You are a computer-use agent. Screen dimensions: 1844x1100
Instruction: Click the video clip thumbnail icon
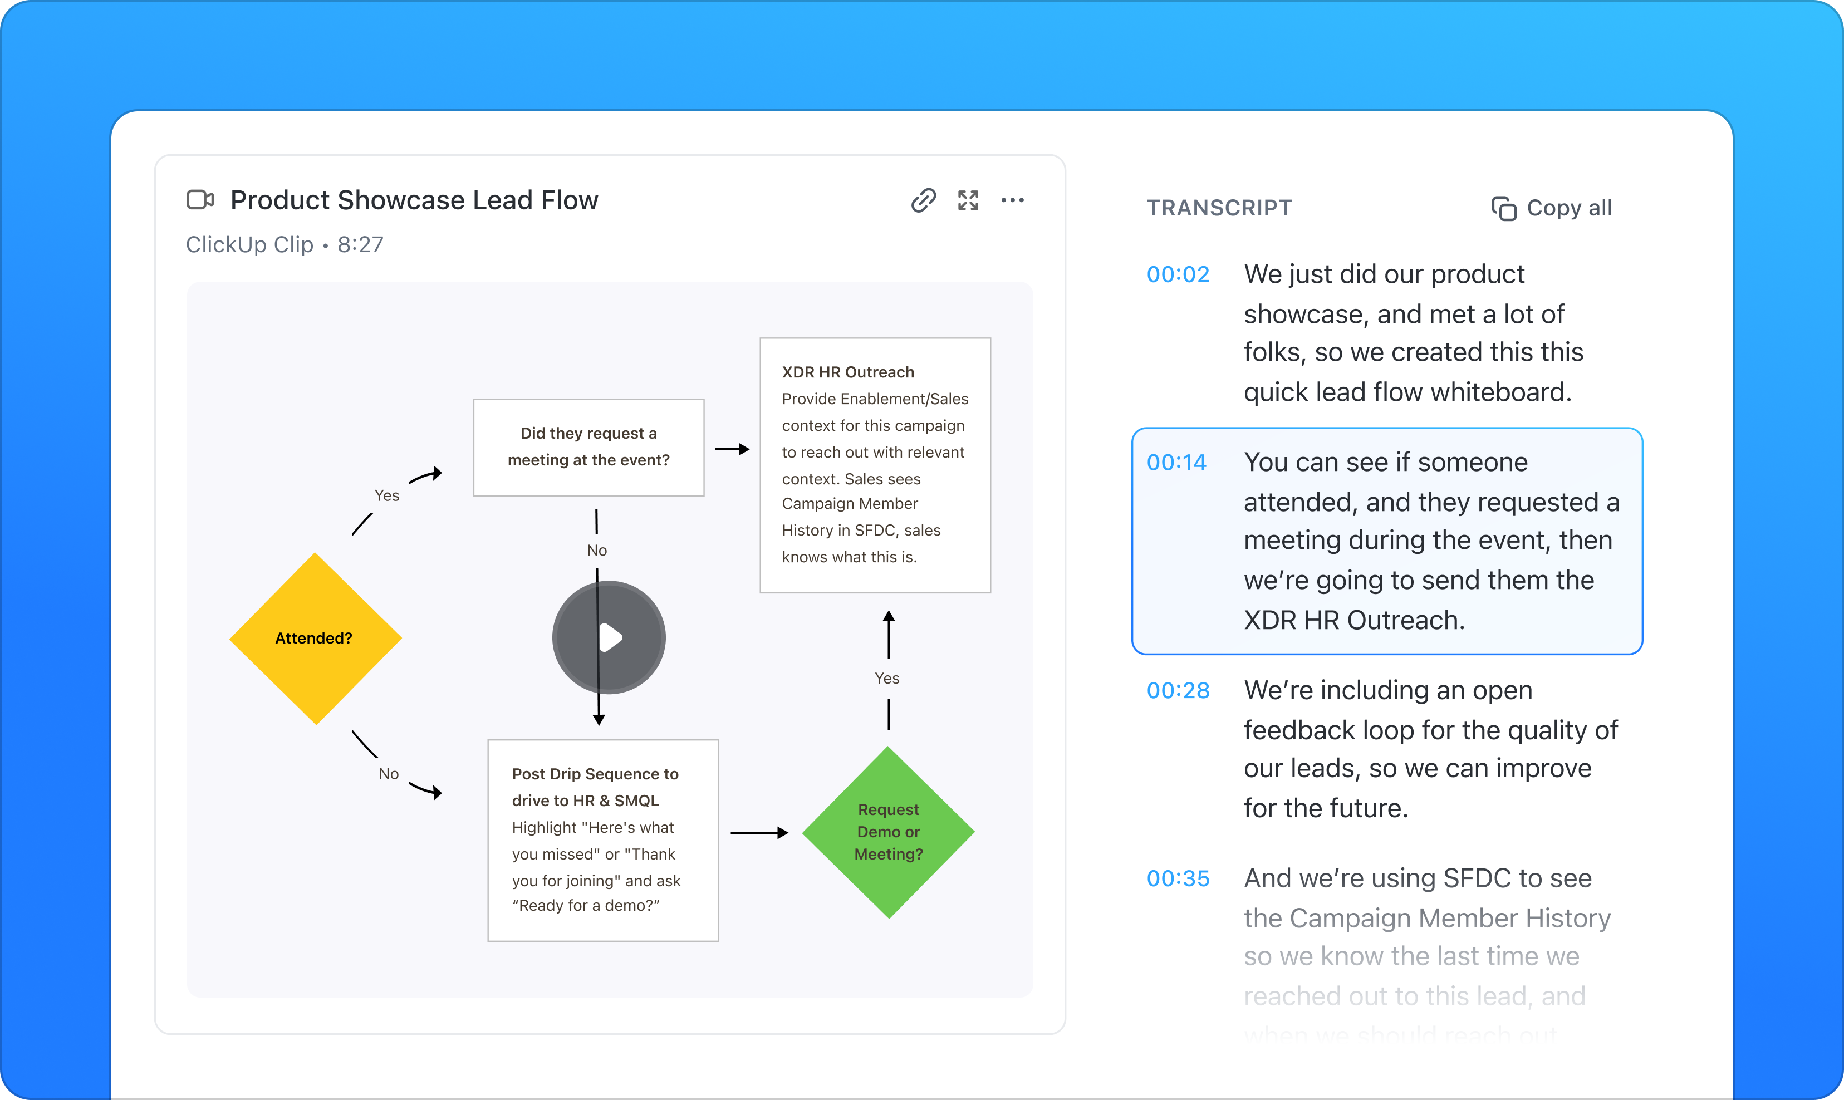[200, 200]
